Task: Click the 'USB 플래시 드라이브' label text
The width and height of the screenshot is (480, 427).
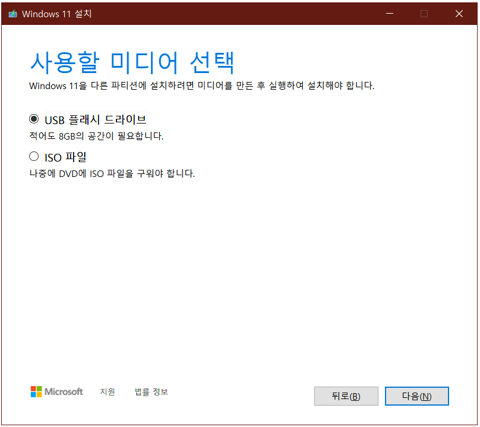Action: pyautogui.click(x=95, y=119)
